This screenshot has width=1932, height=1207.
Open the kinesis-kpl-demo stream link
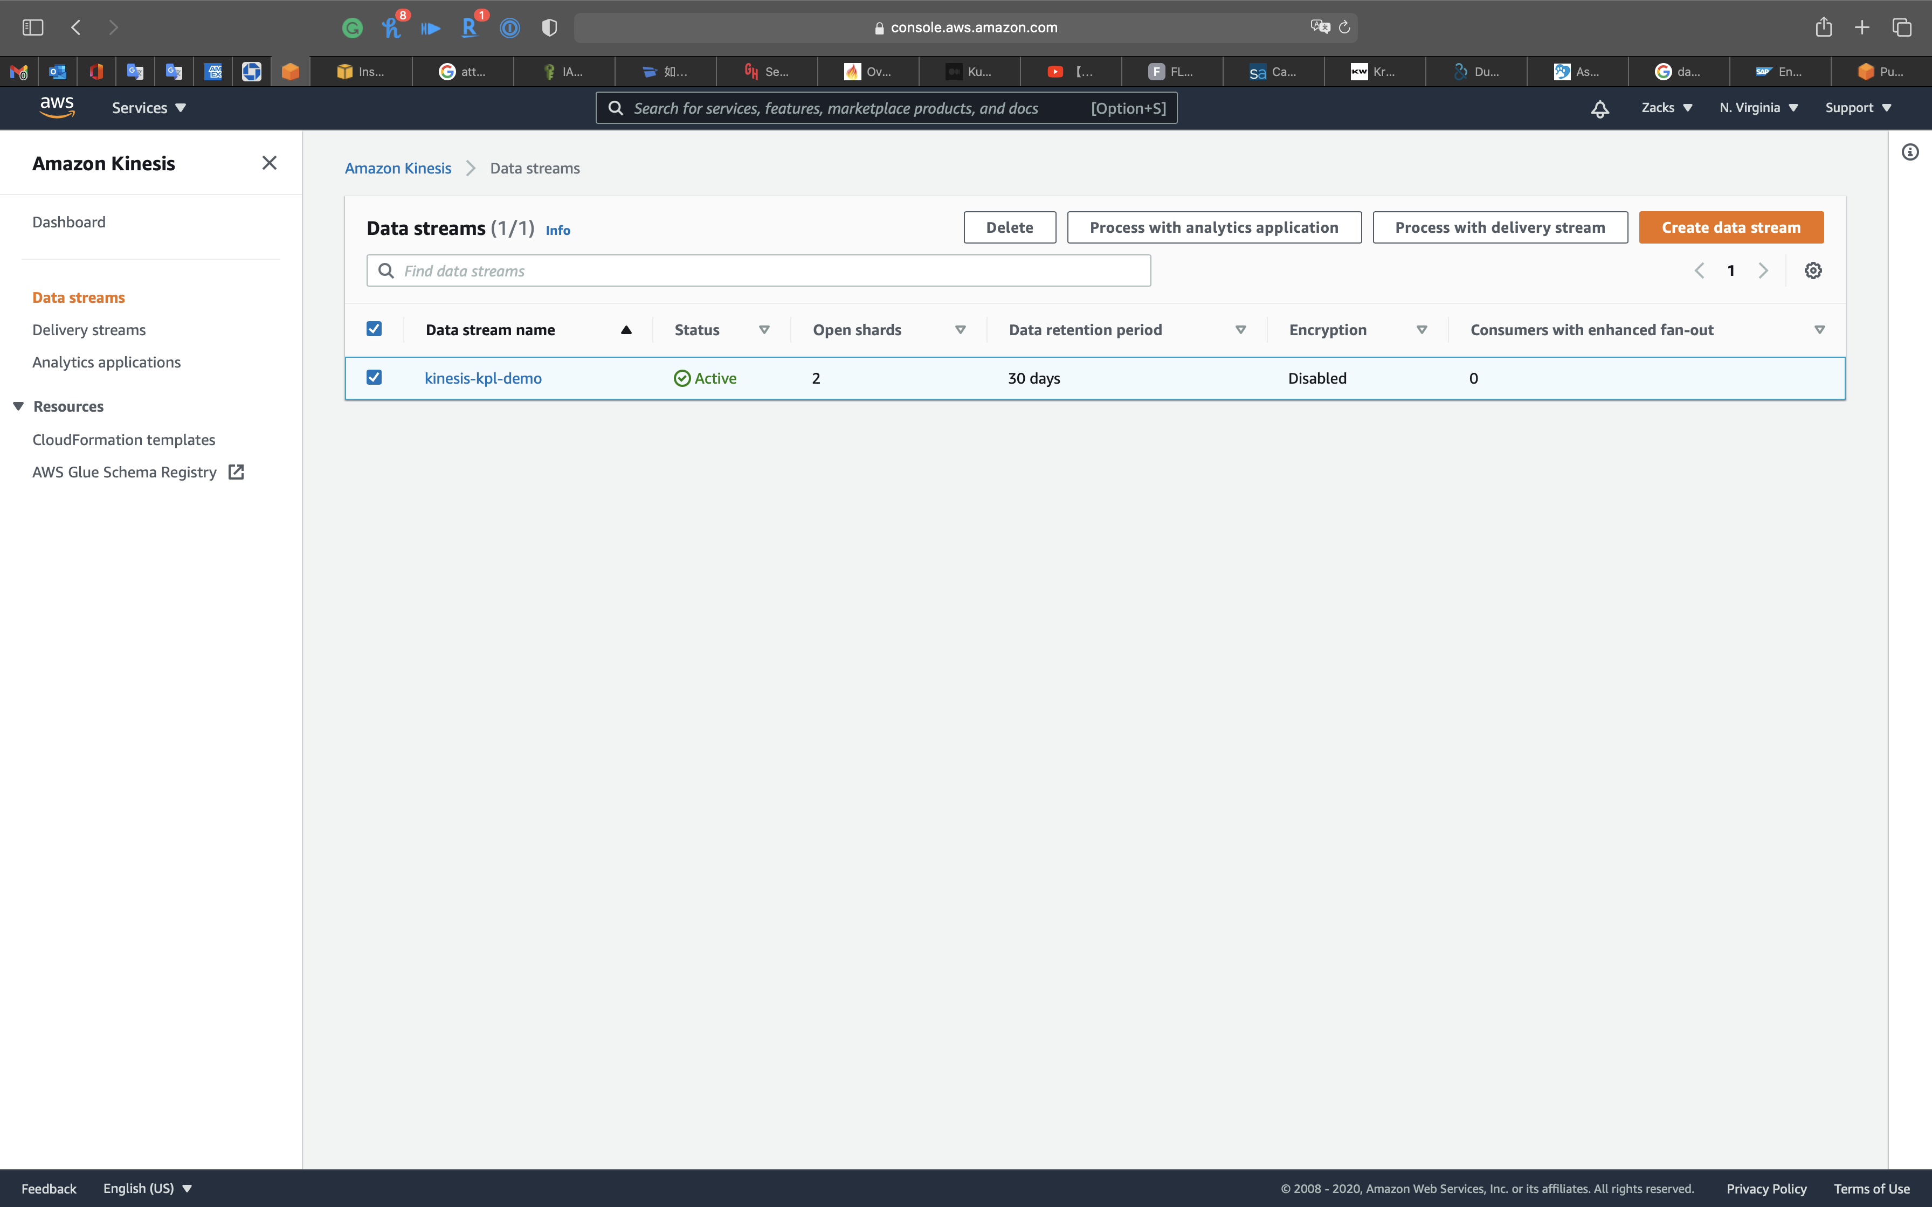coord(482,378)
